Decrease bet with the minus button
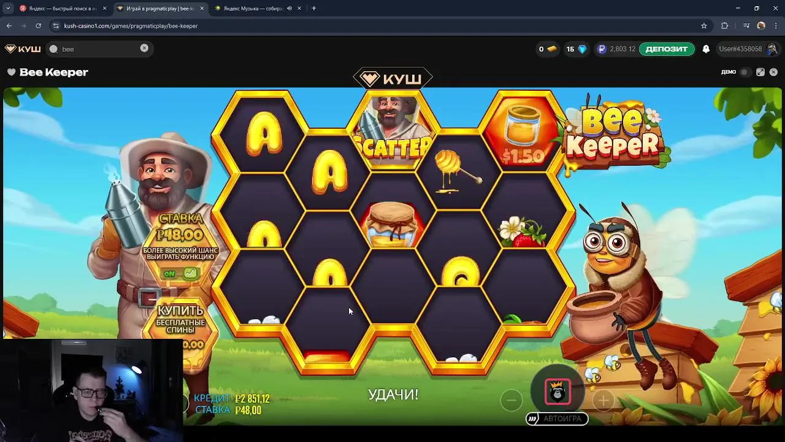 [511, 400]
